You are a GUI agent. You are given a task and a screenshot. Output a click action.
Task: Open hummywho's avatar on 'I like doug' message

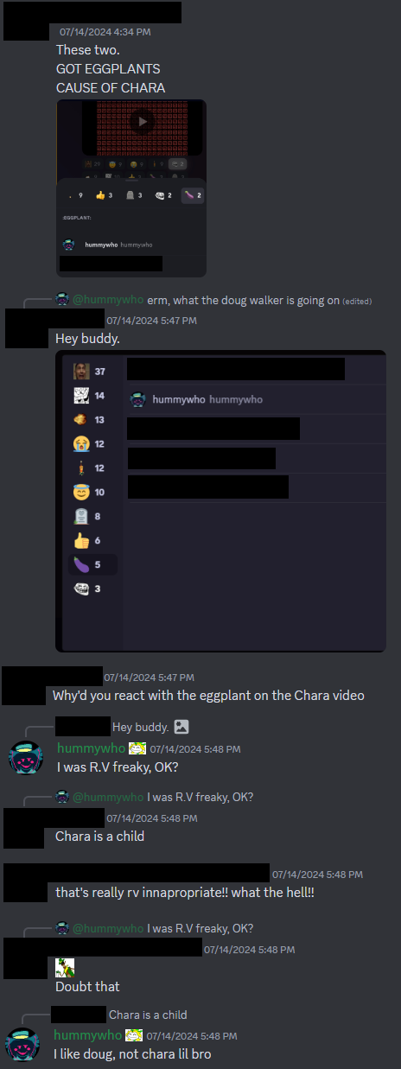coord(23,1044)
